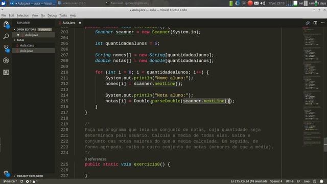
Task: Open the Search view in activity bar
Action: point(6,36)
